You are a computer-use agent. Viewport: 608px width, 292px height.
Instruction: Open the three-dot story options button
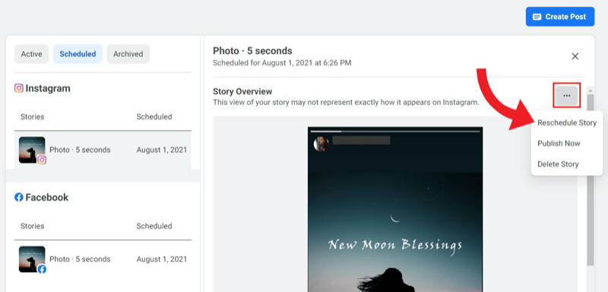click(566, 95)
